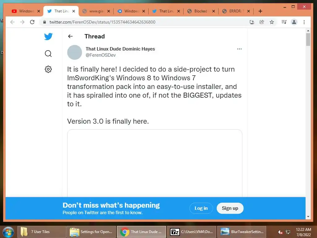The width and height of the screenshot is (317, 238).
Task: Click the page scrollbar up arrow
Action: (308, 31)
